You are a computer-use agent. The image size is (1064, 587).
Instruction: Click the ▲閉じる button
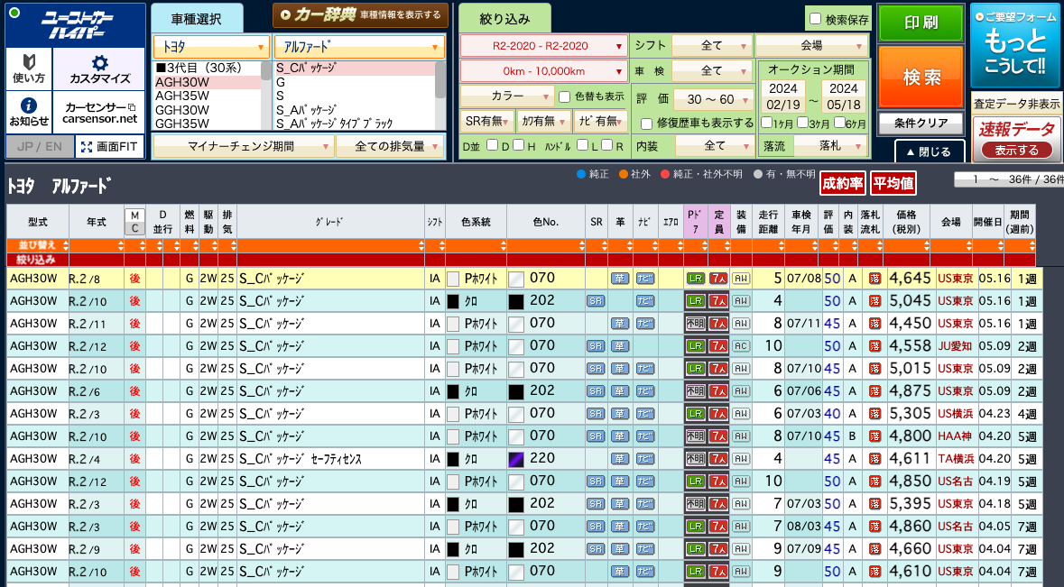[x=929, y=151]
